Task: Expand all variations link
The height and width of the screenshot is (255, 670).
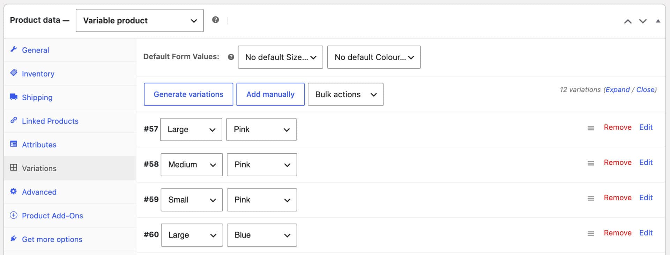Action: tap(618, 90)
